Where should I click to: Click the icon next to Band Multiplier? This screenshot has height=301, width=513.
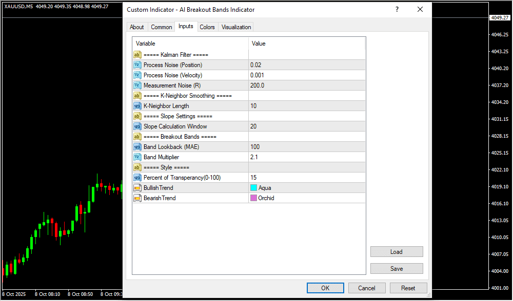137,157
